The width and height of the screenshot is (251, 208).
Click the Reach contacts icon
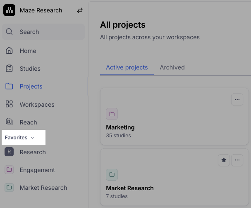point(9,122)
